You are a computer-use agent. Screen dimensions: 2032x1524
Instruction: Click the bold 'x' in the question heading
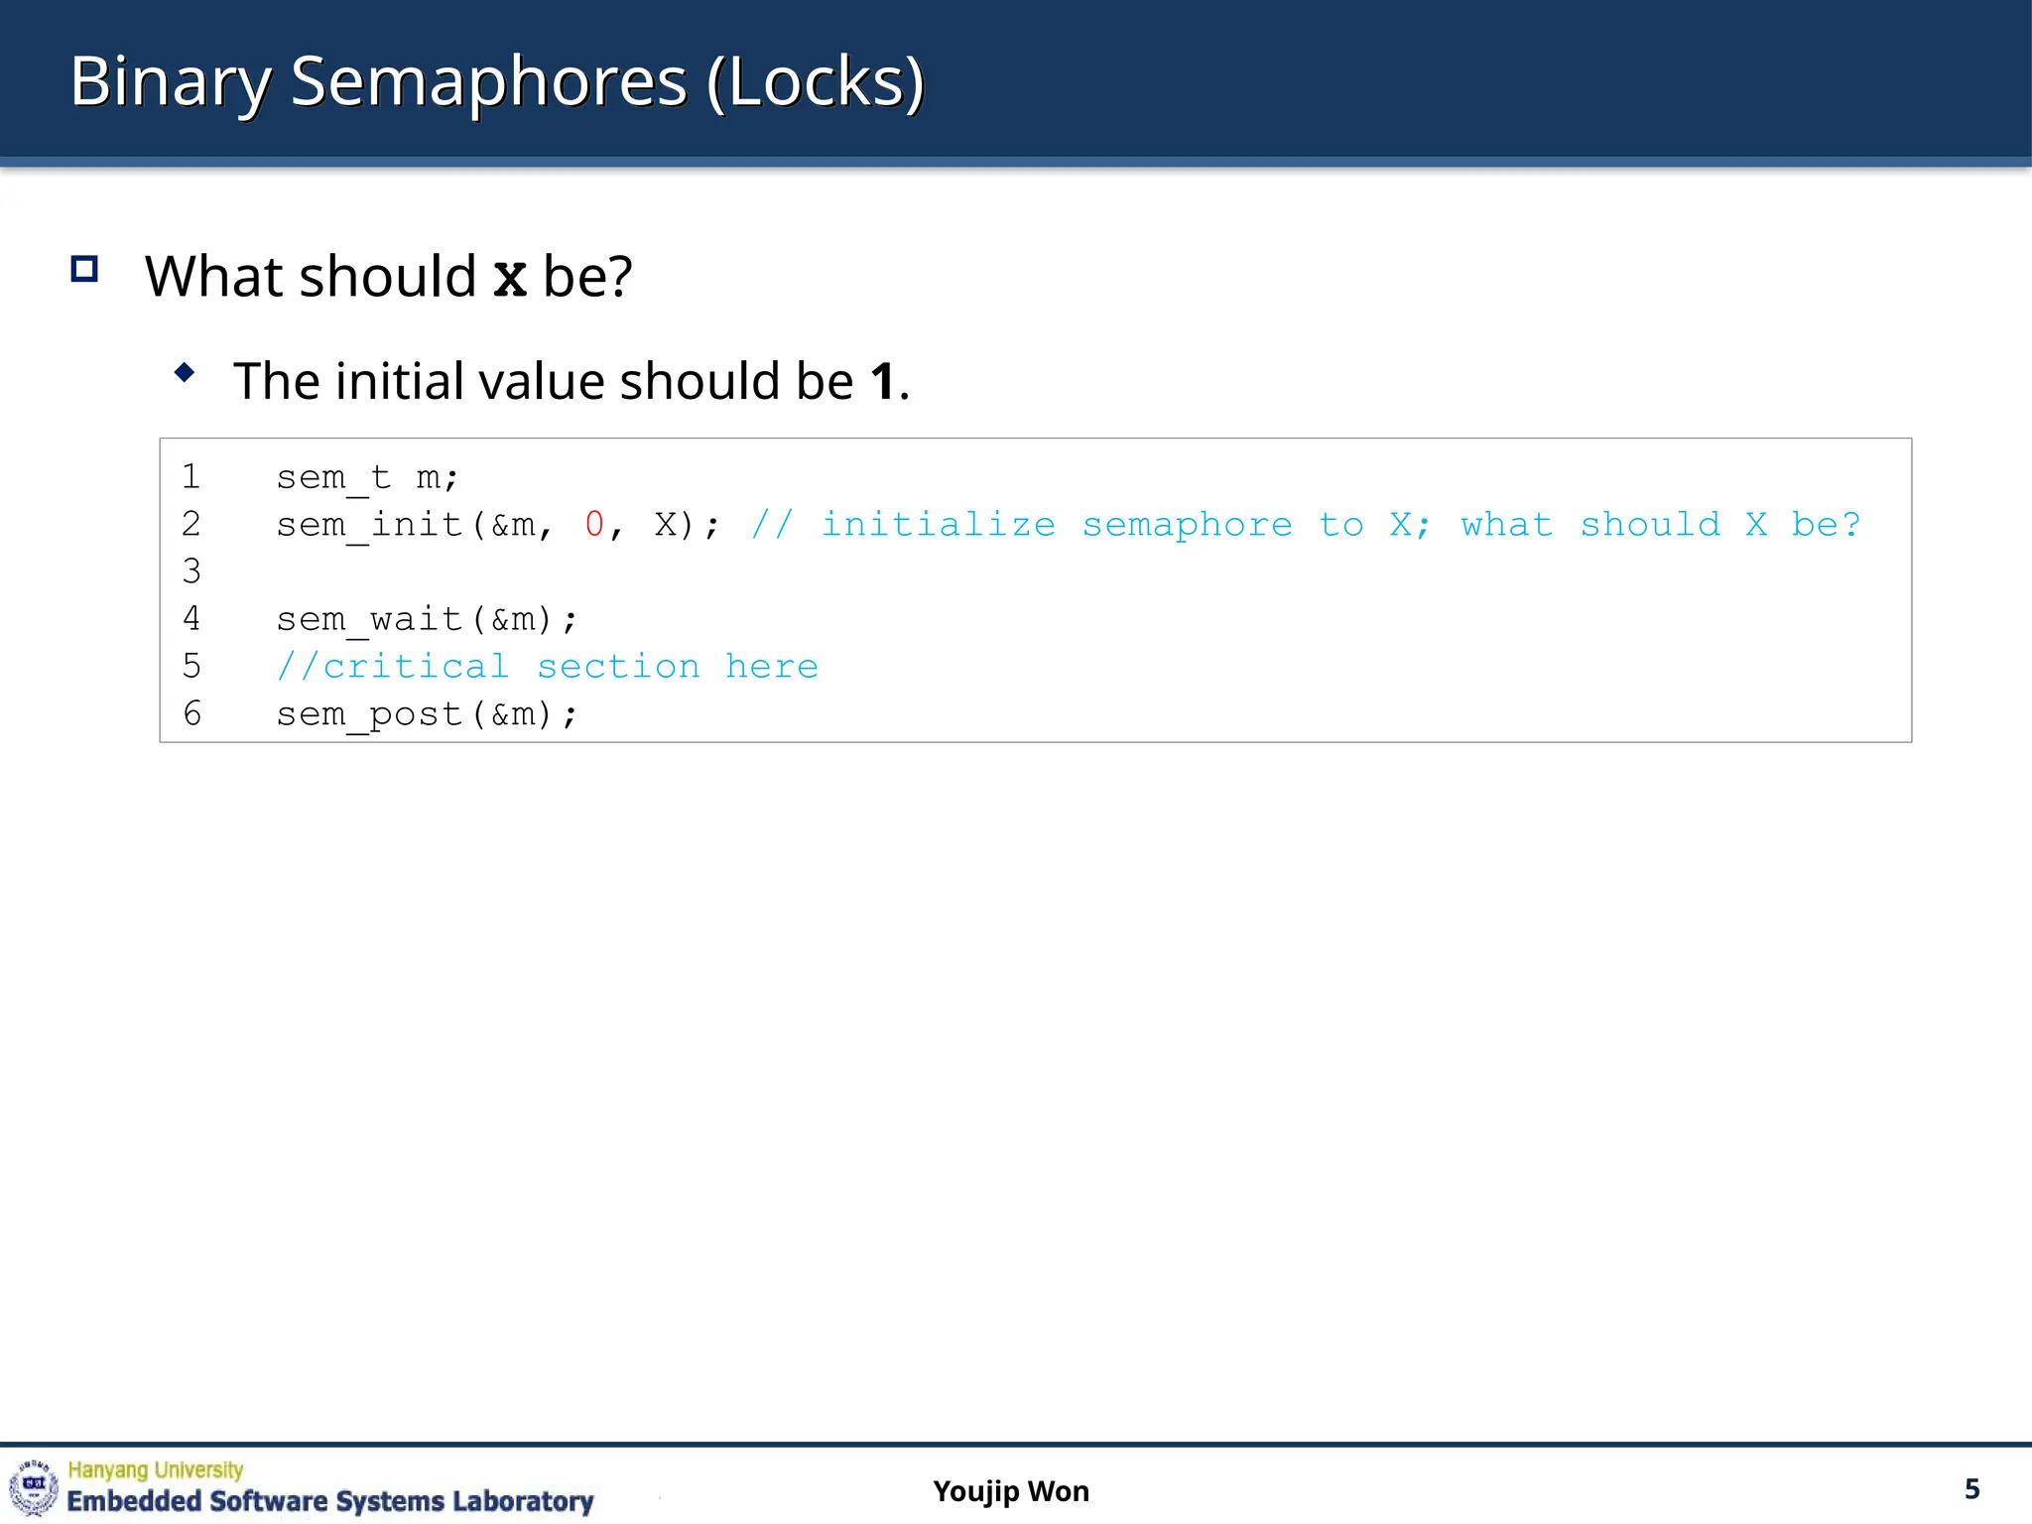[x=510, y=277]
